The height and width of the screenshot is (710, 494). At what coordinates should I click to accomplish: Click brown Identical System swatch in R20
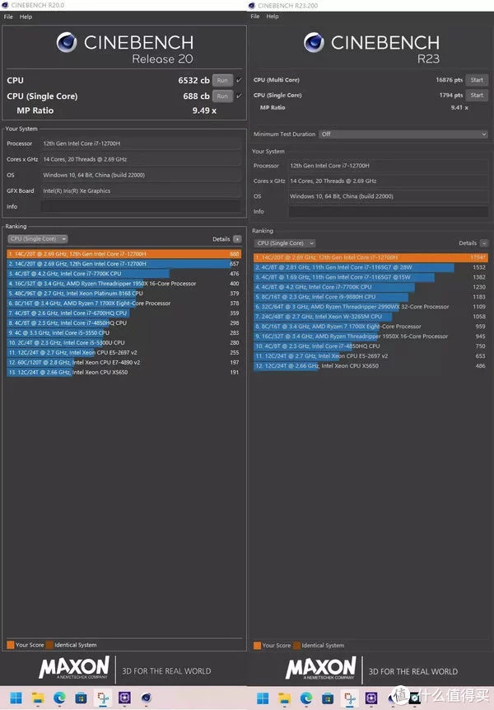[x=49, y=645]
